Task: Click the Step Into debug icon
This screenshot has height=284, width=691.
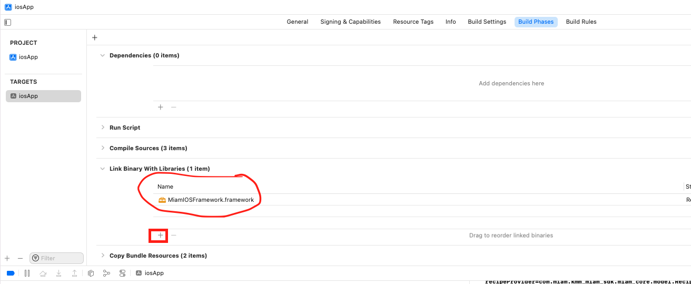Action: [58, 273]
